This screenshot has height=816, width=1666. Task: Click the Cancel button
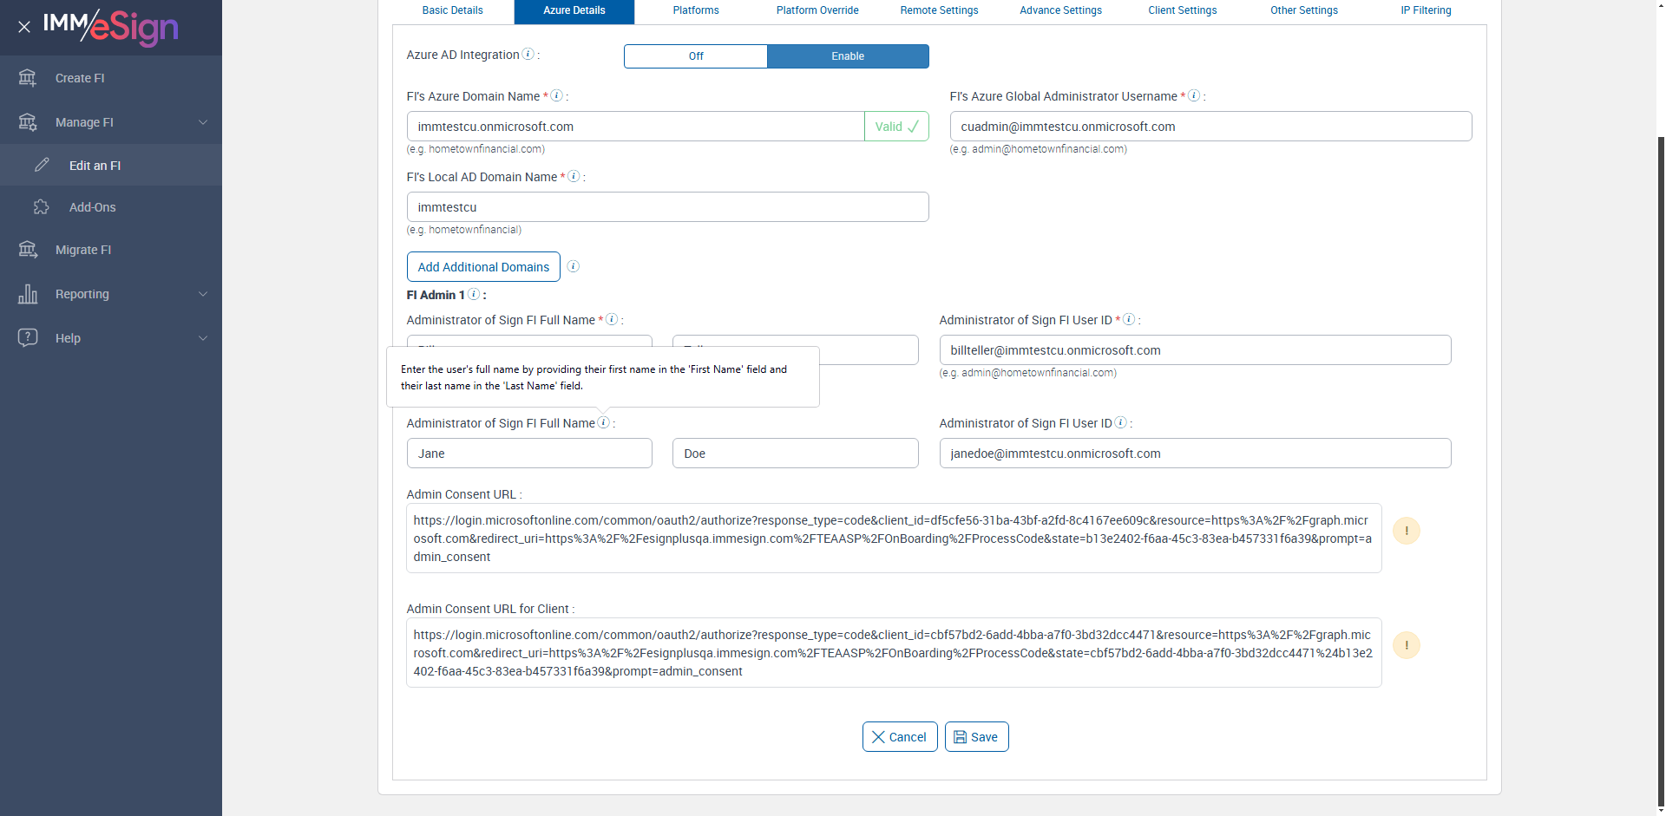pos(900,737)
